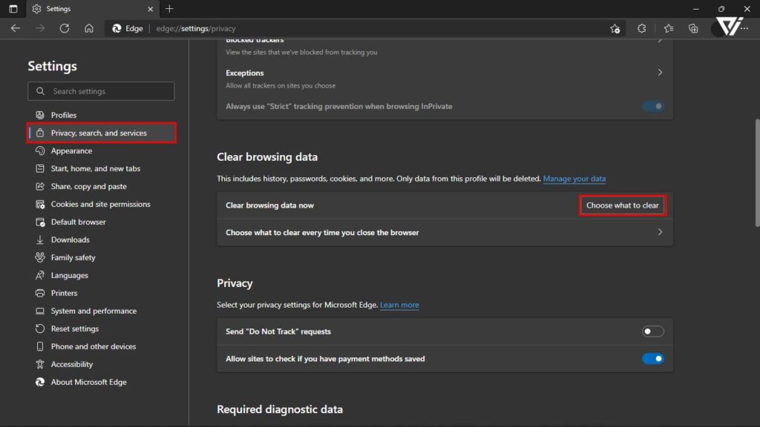Open the Favorites list icon
Screen dimensions: 760x427
[669, 29]
